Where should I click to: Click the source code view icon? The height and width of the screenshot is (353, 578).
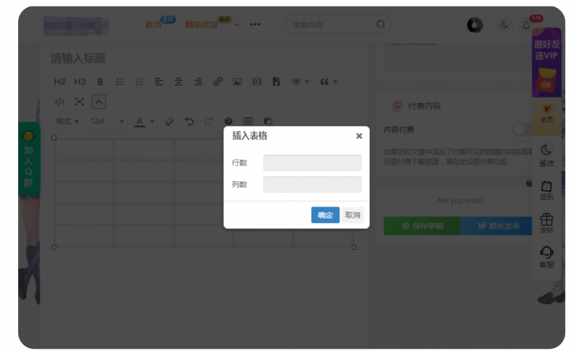coord(60,102)
